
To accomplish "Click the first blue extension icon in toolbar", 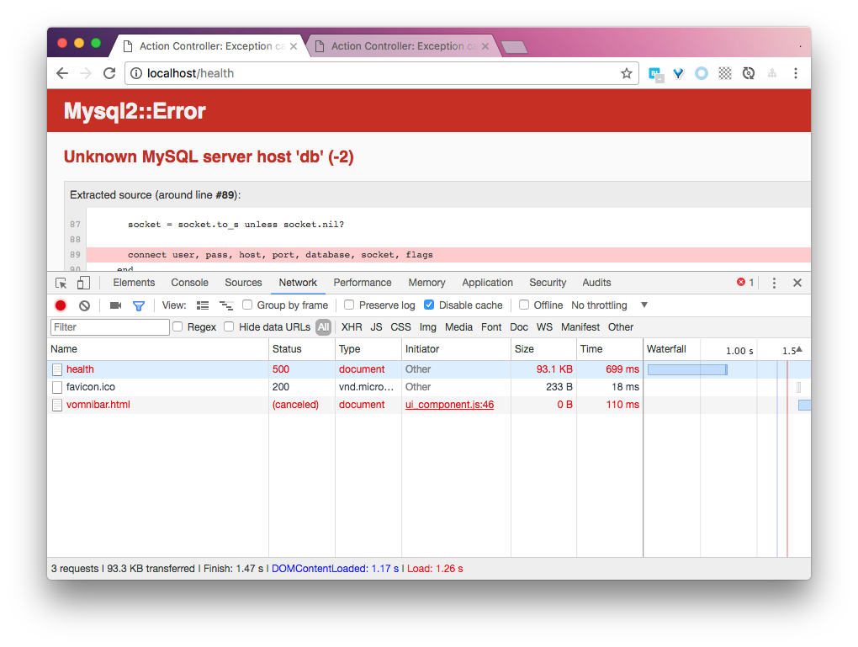I will (655, 74).
